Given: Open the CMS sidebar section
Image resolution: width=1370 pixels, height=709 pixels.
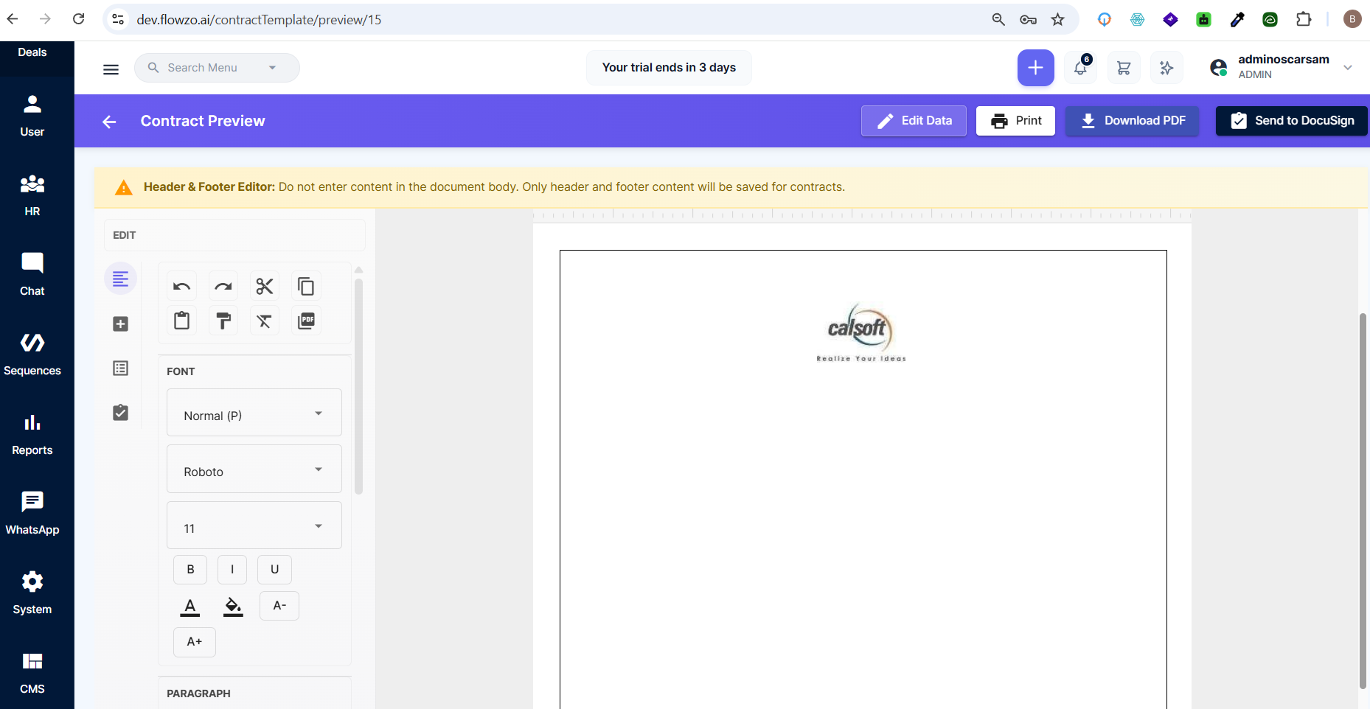Looking at the screenshot, I should click(x=32, y=673).
